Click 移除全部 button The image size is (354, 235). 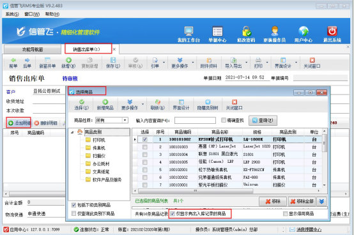click(302, 201)
